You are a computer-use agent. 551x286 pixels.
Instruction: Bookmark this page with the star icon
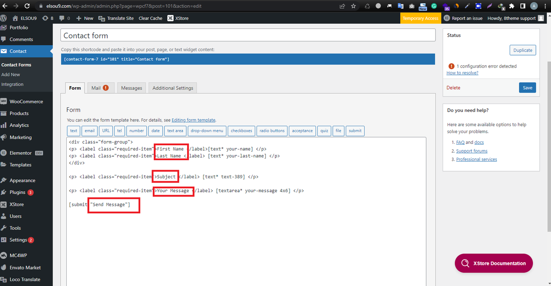click(353, 6)
